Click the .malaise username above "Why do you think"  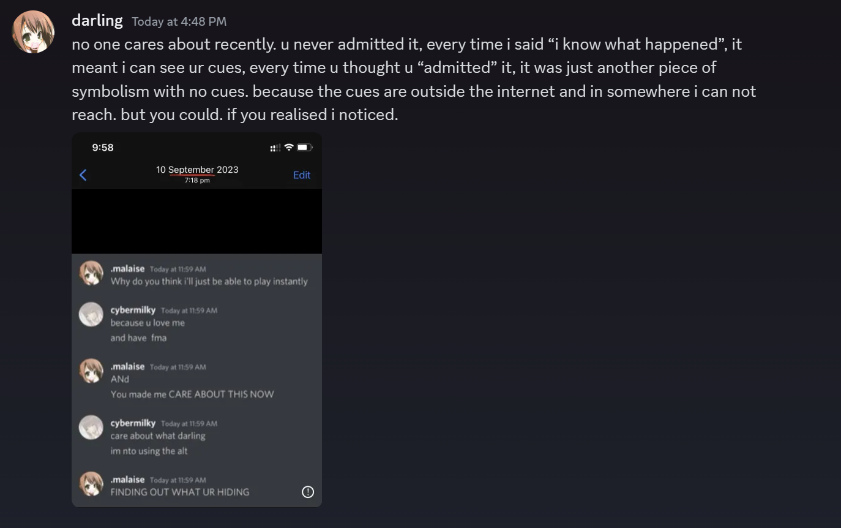pos(127,269)
